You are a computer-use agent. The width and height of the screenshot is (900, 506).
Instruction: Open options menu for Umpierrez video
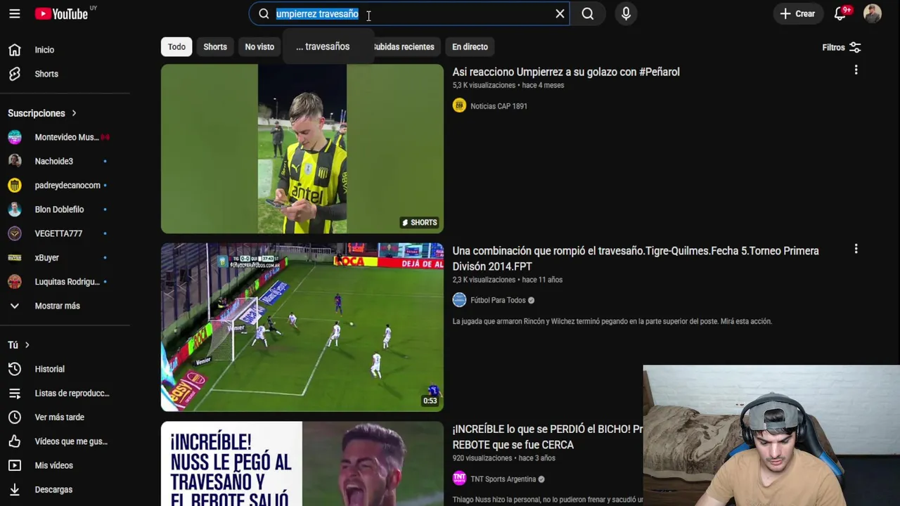tap(856, 70)
